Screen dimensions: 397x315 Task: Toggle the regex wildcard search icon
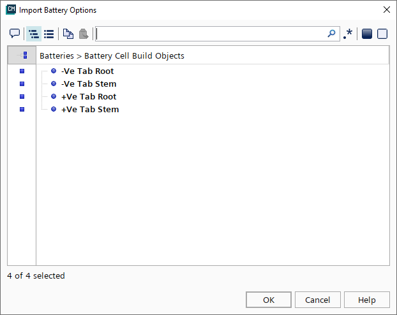pyautogui.click(x=348, y=34)
